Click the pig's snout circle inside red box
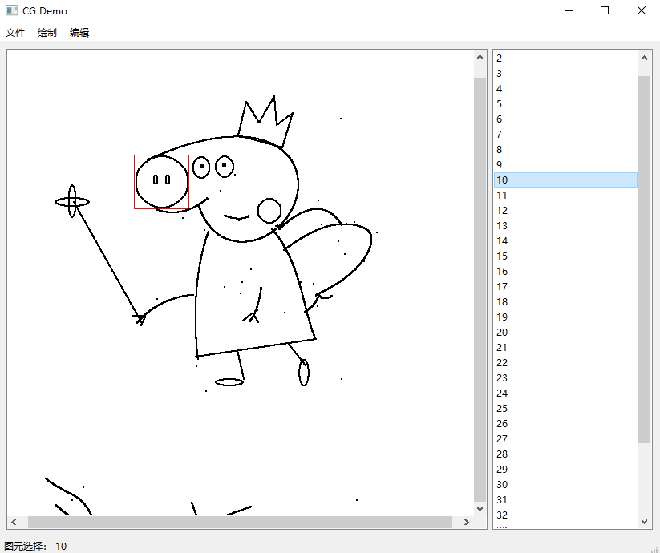This screenshot has height=553, width=660. pos(162,182)
